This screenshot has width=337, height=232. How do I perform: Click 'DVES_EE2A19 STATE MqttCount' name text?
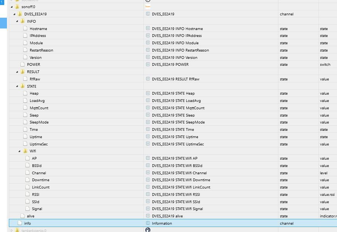click(x=178, y=108)
